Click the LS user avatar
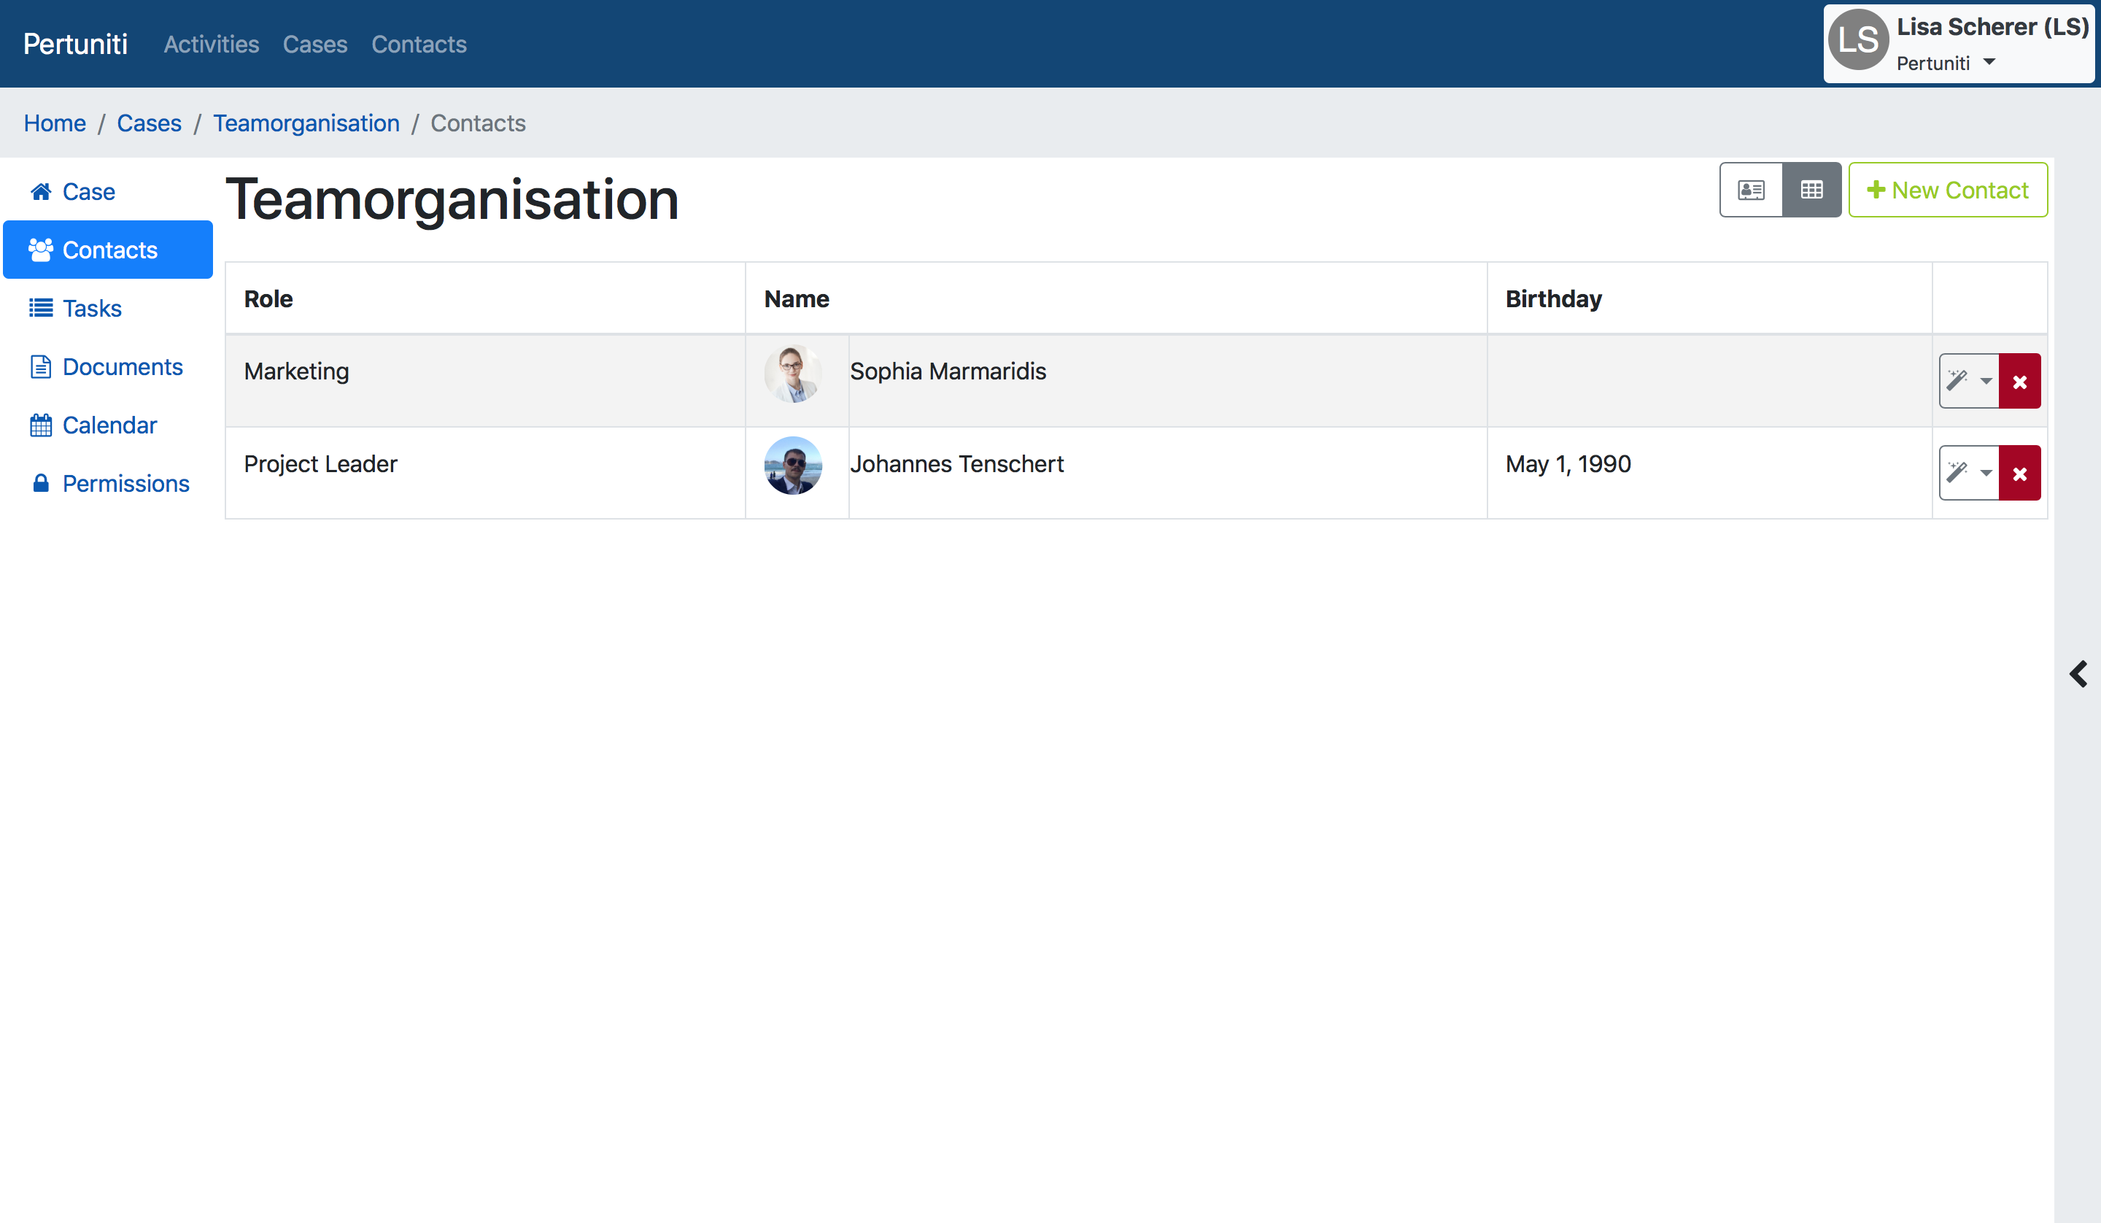 (x=1858, y=39)
